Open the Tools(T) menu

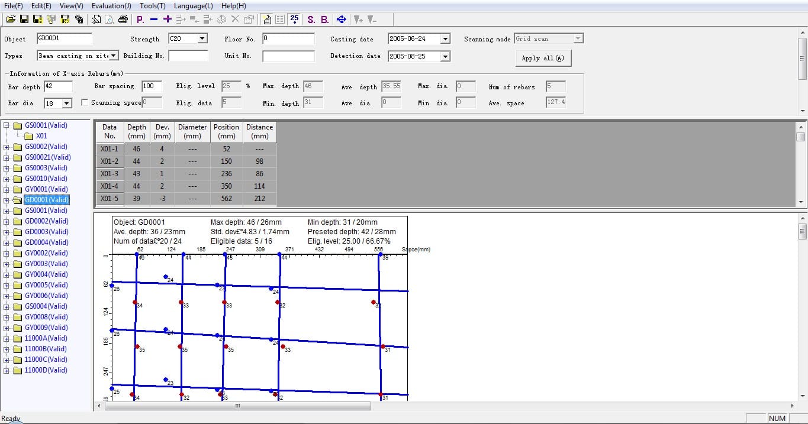[153, 5]
